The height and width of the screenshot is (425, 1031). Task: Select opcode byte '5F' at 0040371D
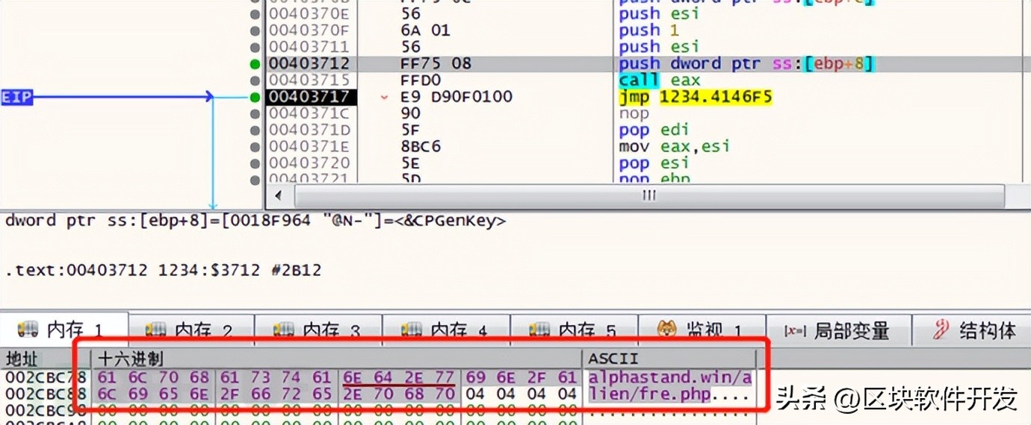point(411,130)
